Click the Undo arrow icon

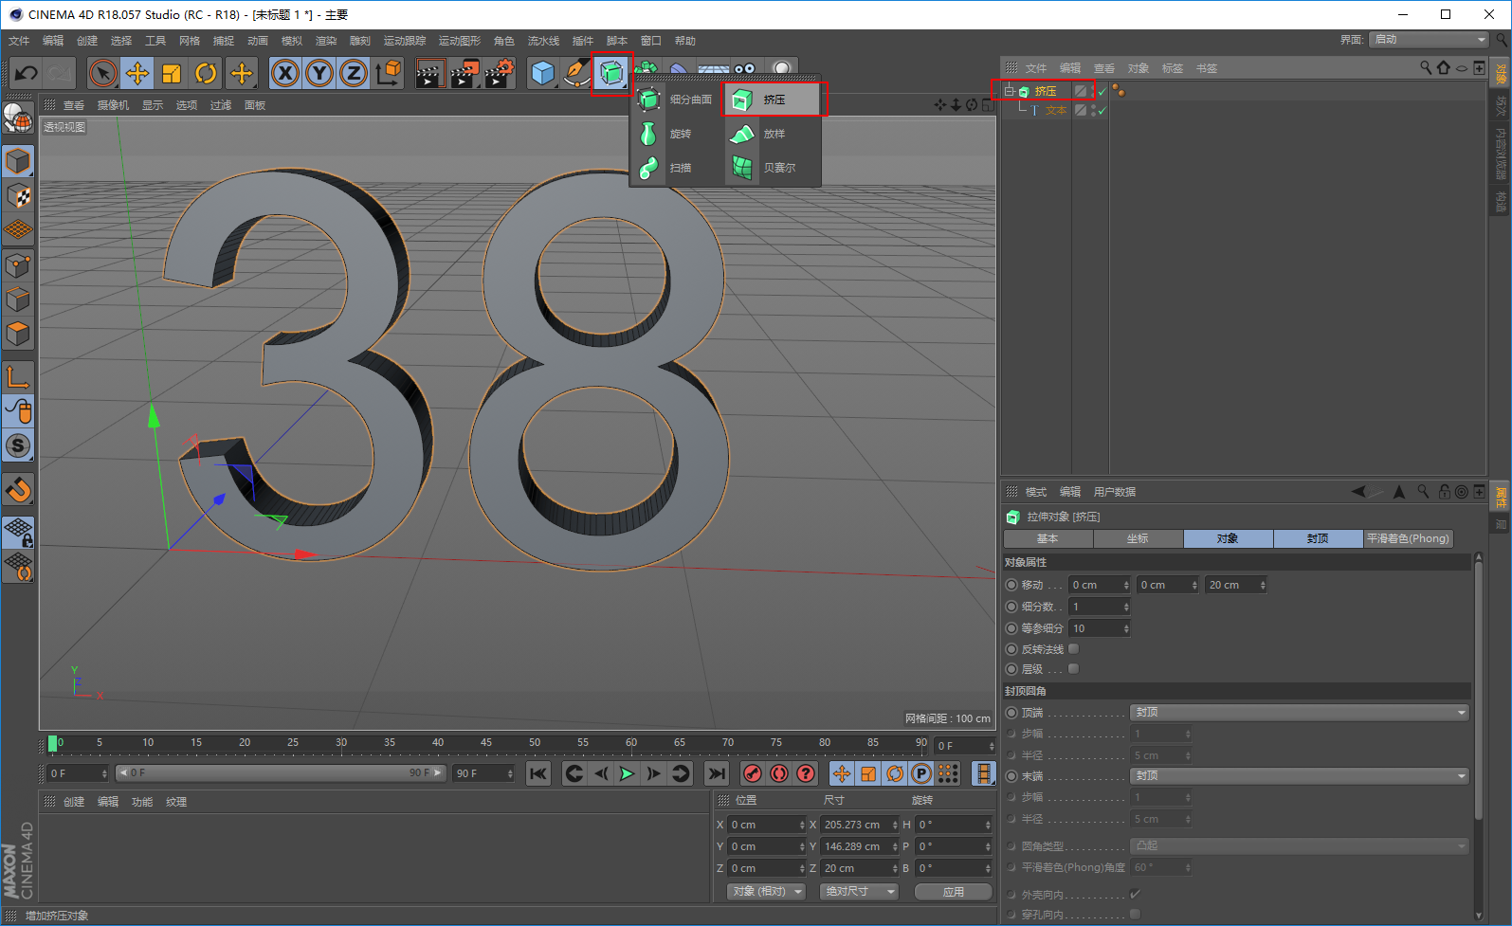tap(27, 73)
